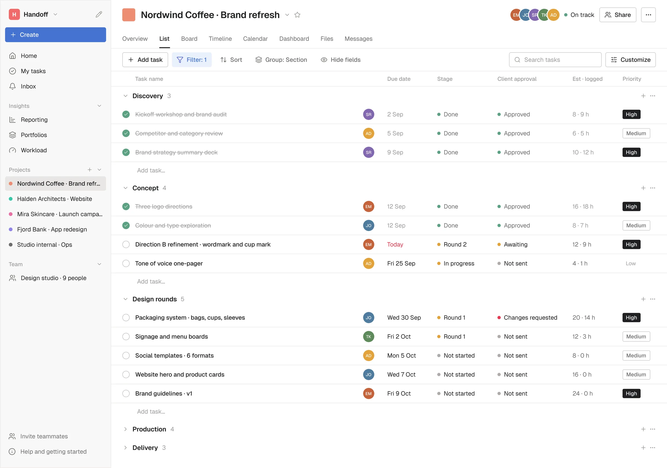This screenshot has height=468, width=667.
Task: Add task to Discovery section with plus
Action: (x=643, y=96)
